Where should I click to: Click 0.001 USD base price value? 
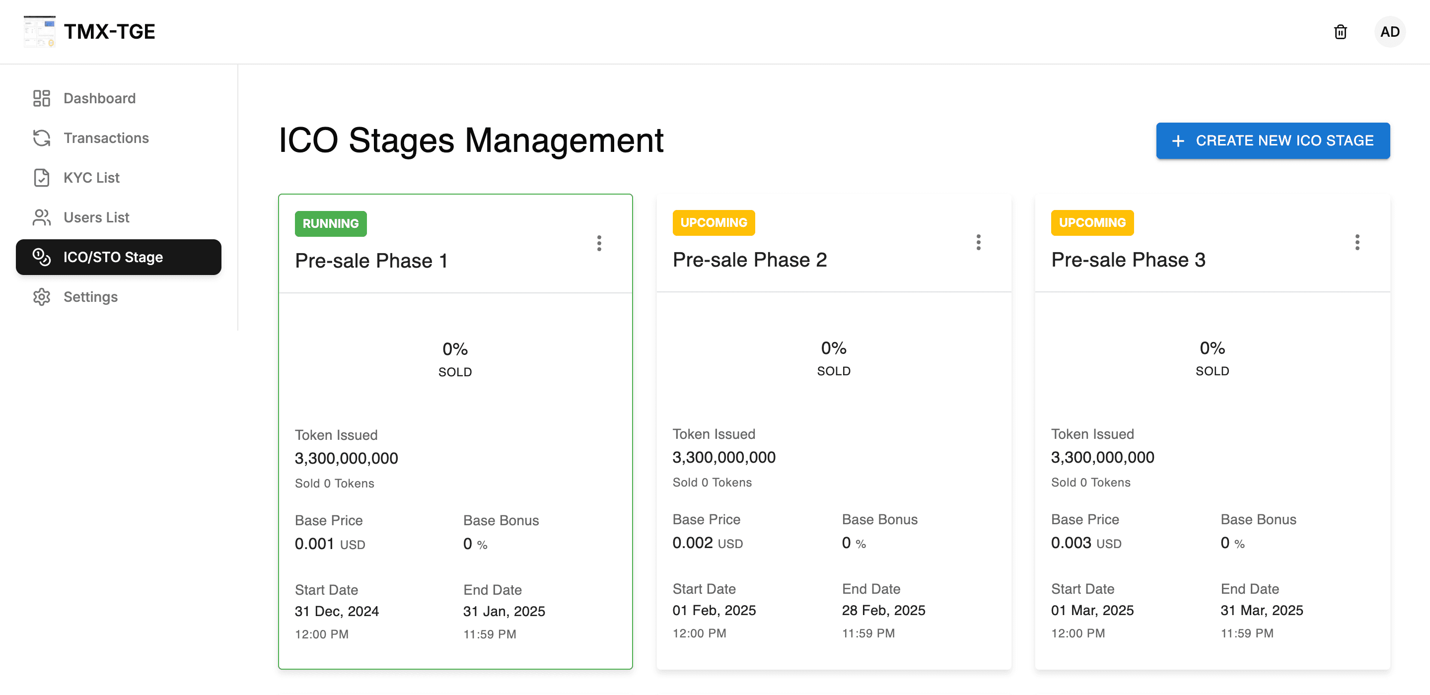[330, 544]
